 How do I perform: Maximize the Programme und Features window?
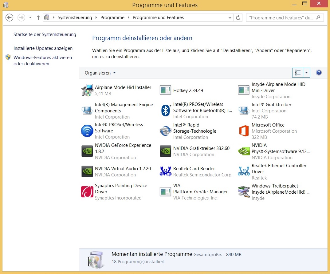[304, 4]
